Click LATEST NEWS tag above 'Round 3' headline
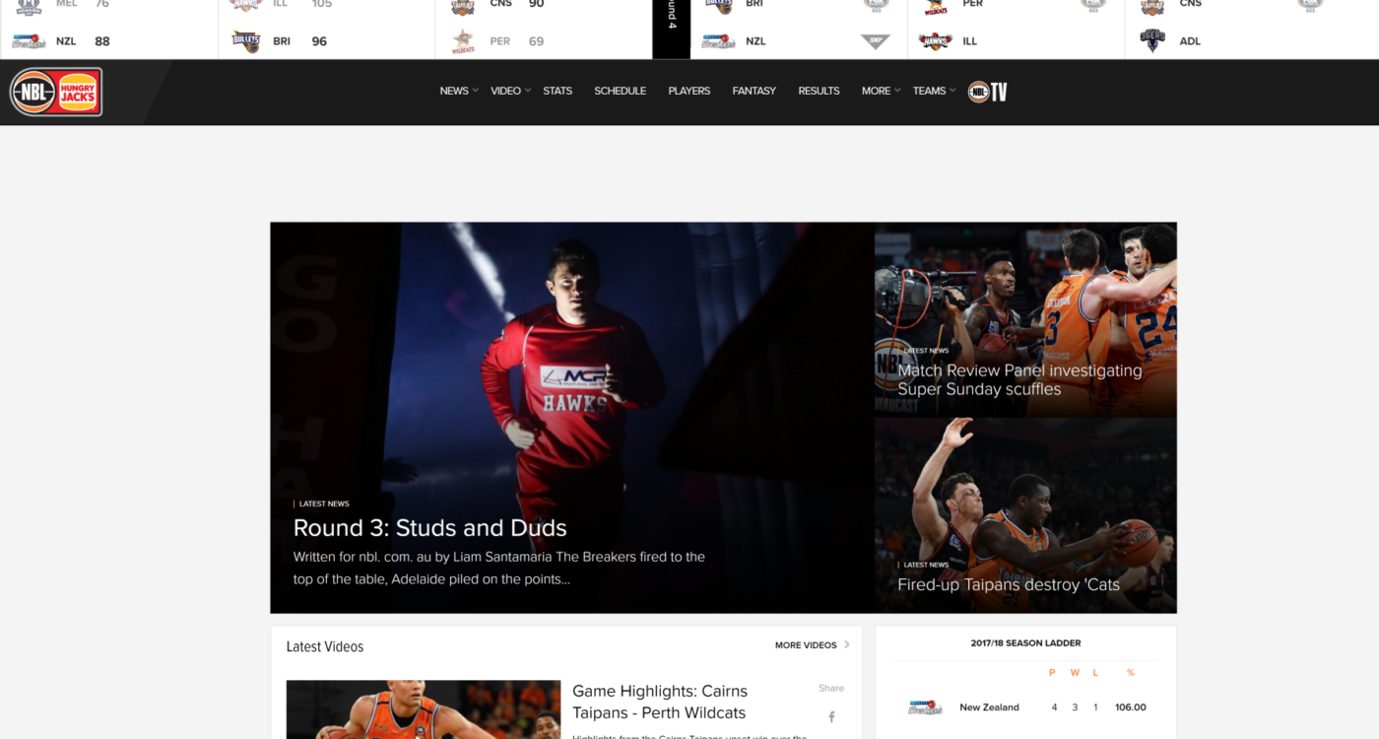1379x739 pixels. tap(324, 504)
